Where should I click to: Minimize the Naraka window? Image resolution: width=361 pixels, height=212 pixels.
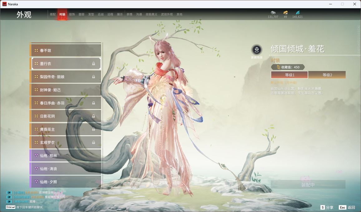[331, 4]
